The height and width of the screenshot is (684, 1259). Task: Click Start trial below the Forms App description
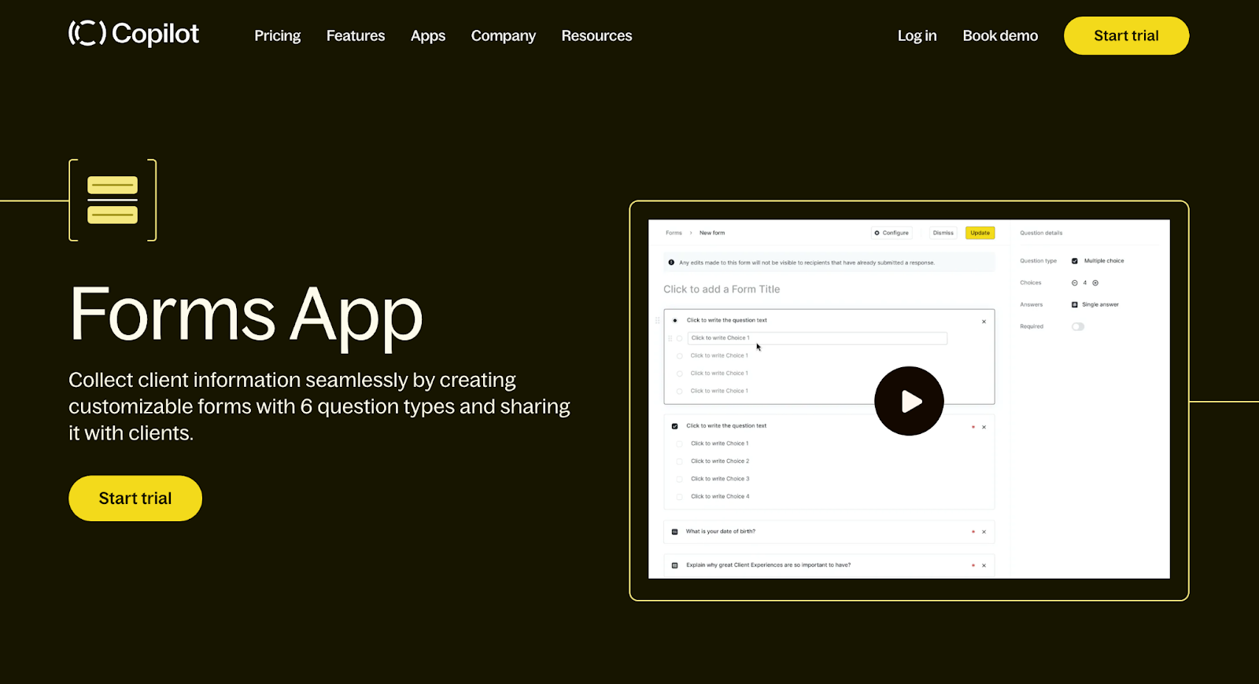click(135, 498)
